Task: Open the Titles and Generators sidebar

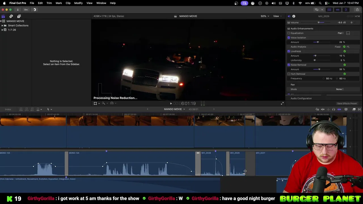Action: (x=19, y=16)
